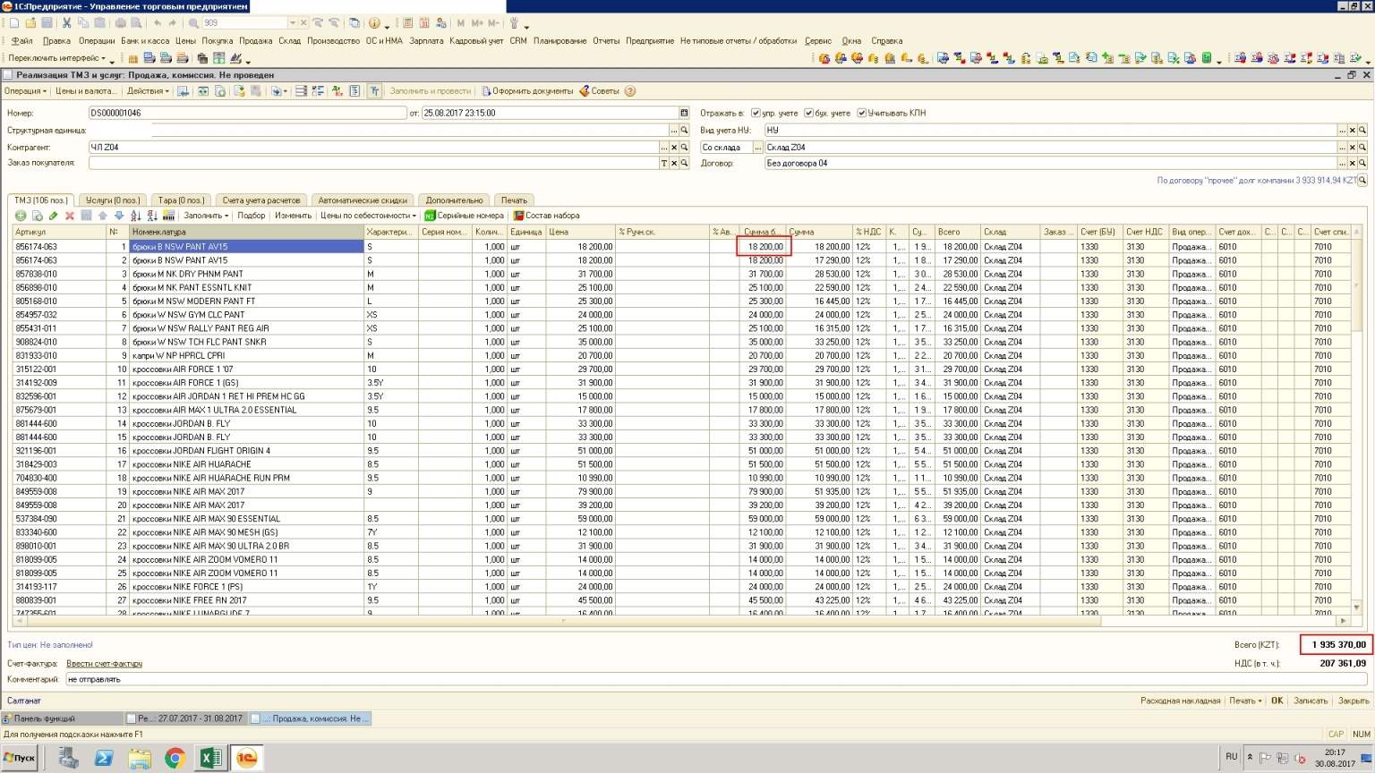This screenshot has width=1375, height=773.
Task: Clear the Договор field with X icon
Action: click(1352, 163)
